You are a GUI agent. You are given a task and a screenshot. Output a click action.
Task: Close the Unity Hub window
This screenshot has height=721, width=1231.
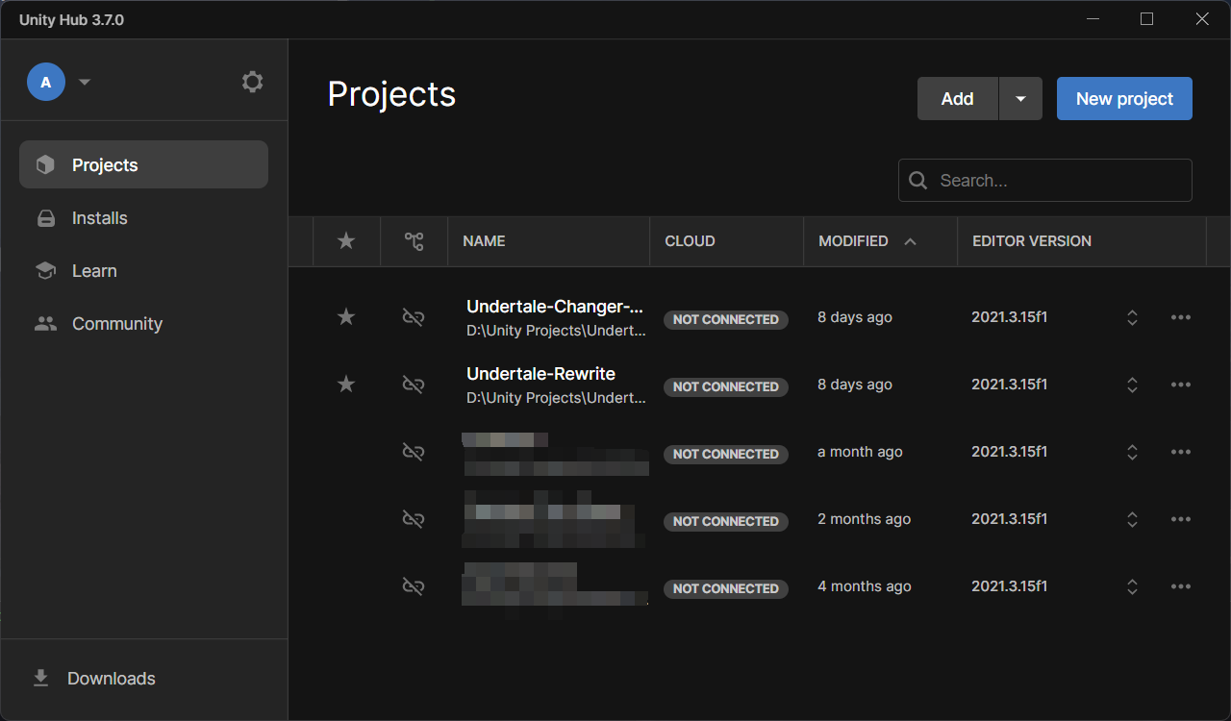point(1202,19)
